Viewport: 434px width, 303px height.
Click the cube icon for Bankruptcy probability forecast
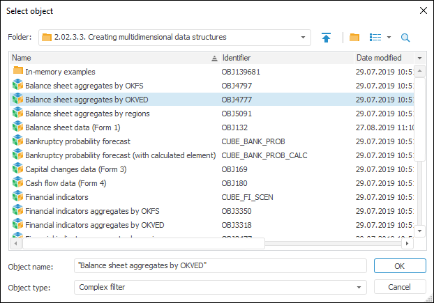(18, 141)
